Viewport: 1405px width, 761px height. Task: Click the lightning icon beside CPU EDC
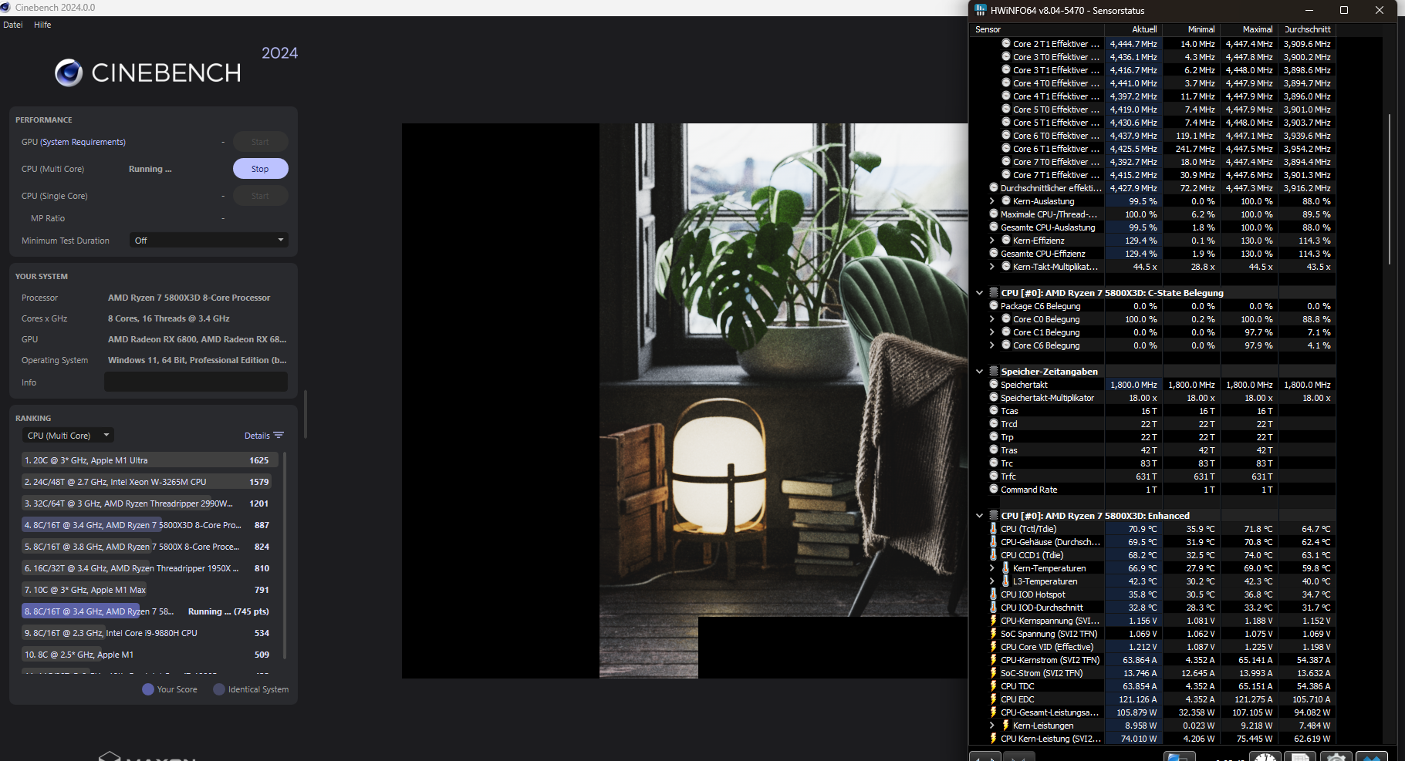(993, 699)
